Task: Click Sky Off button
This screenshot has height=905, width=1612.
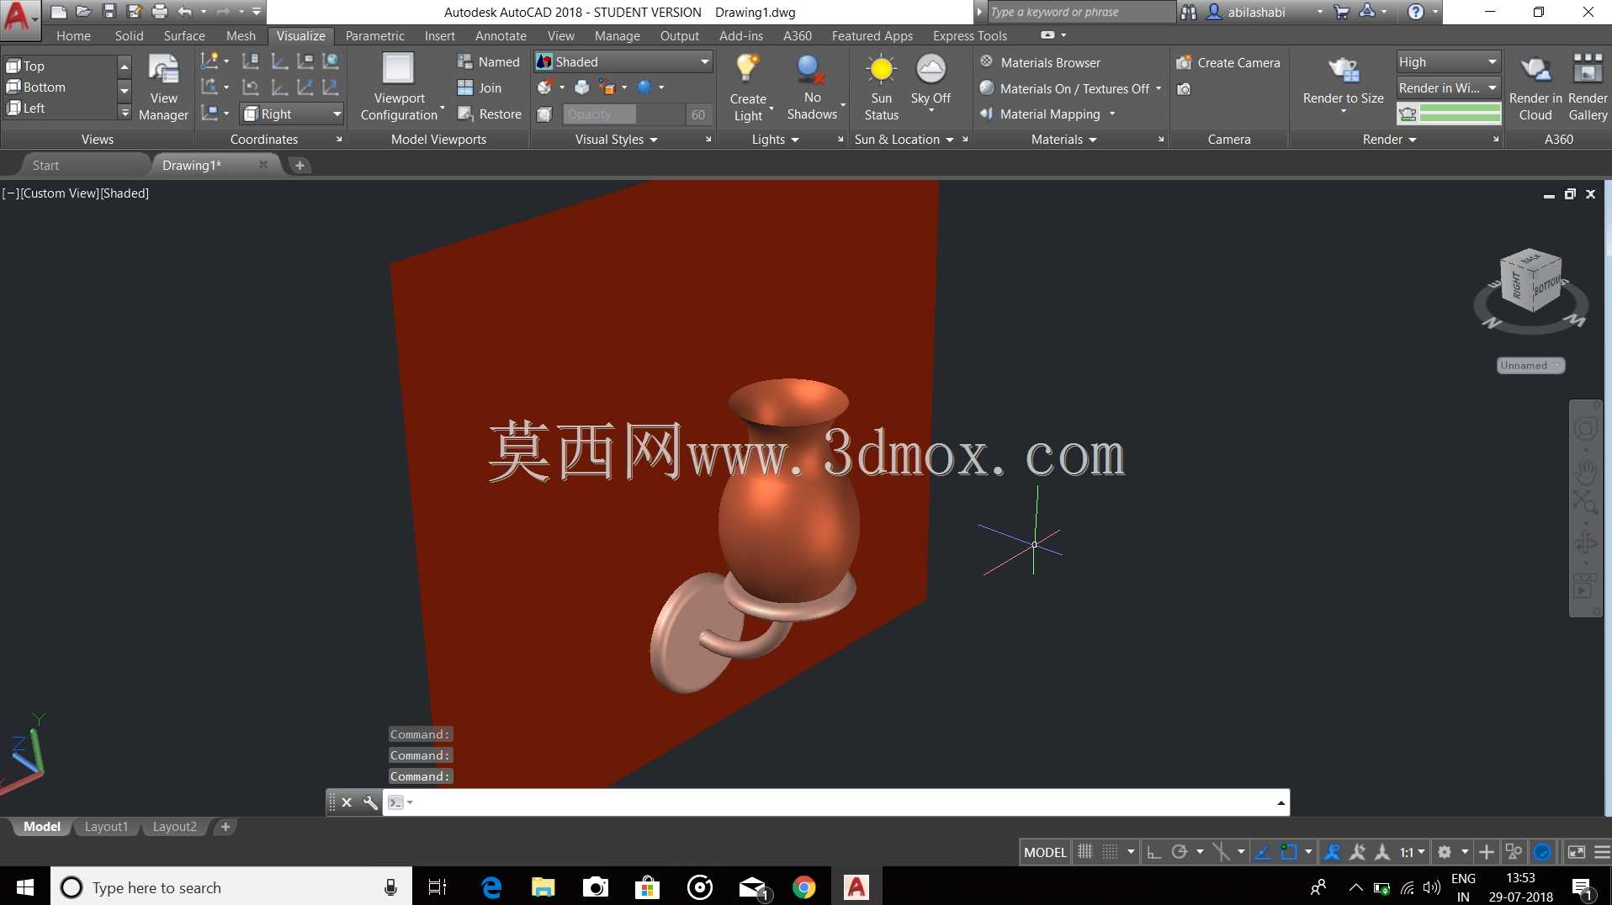Action: tap(931, 82)
